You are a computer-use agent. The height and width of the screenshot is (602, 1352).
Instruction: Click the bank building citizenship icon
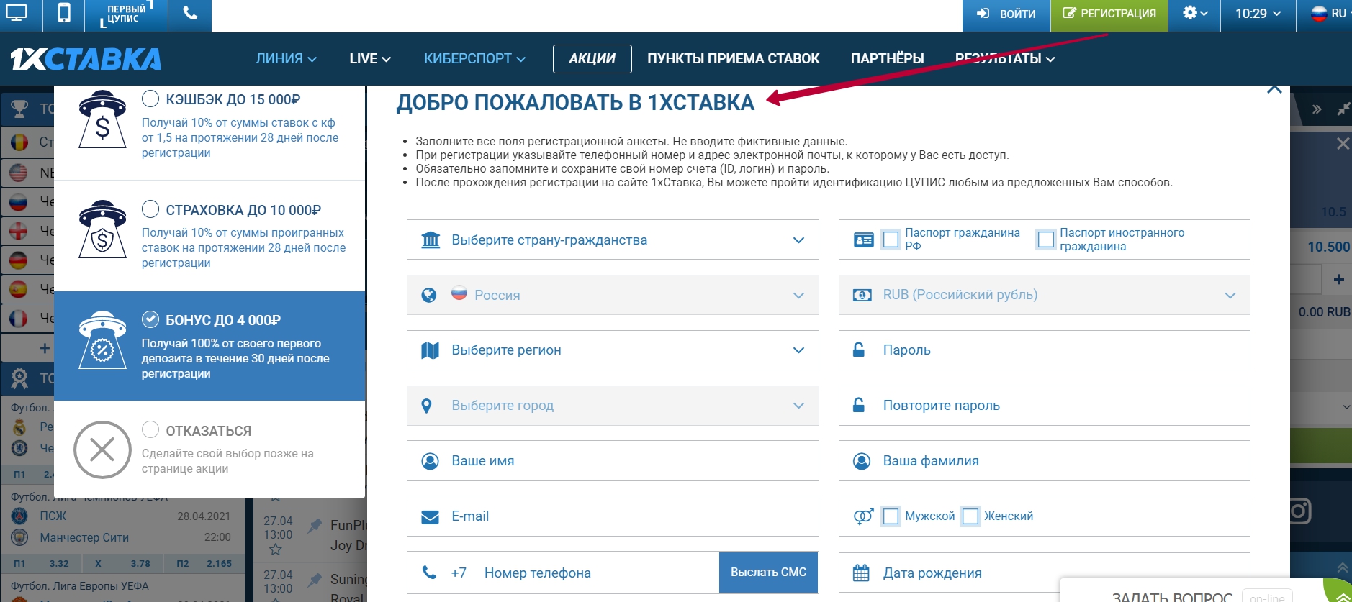coord(431,240)
